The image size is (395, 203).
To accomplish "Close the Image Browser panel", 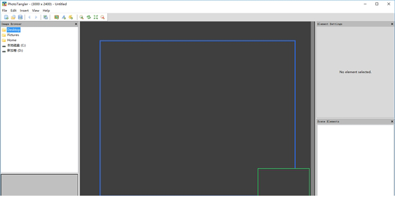I will pyautogui.click(x=76, y=24).
